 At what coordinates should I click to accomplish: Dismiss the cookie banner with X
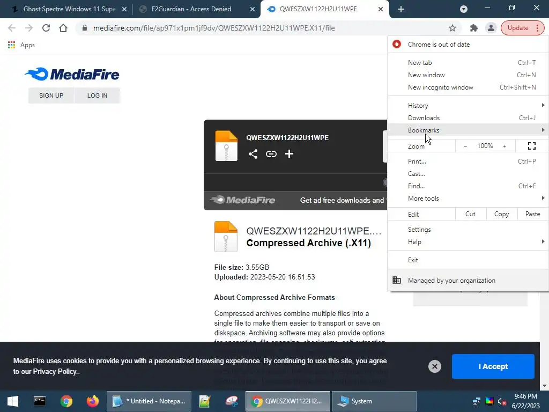434,366
